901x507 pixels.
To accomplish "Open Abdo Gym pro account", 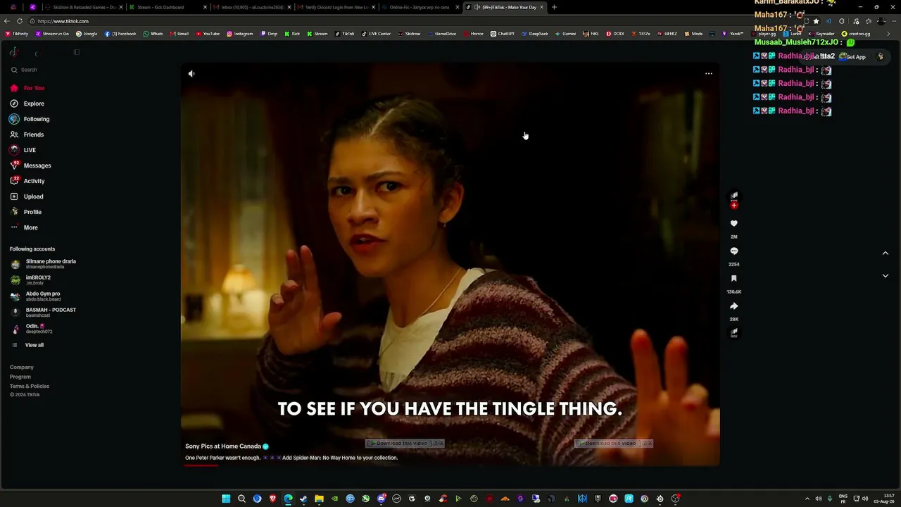I will [36, 296].
